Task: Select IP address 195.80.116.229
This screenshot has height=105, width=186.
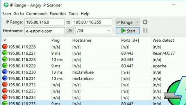Action: [x=22, y=66]
